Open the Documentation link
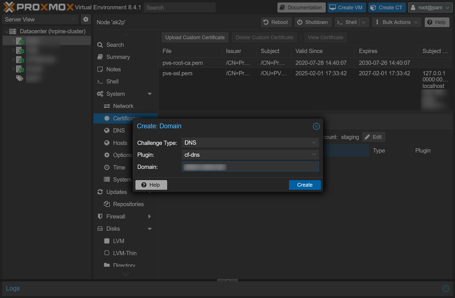Image resolution: width=455 pixels, height=298 pixels. point(301,8)
